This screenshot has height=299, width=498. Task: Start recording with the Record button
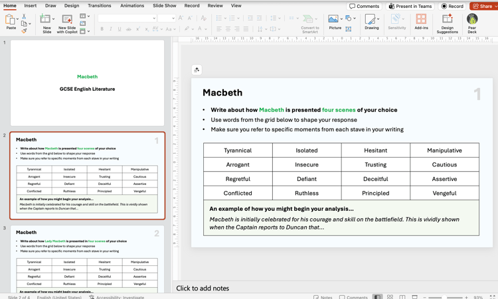pyautogui.click(x=453, y=6)
